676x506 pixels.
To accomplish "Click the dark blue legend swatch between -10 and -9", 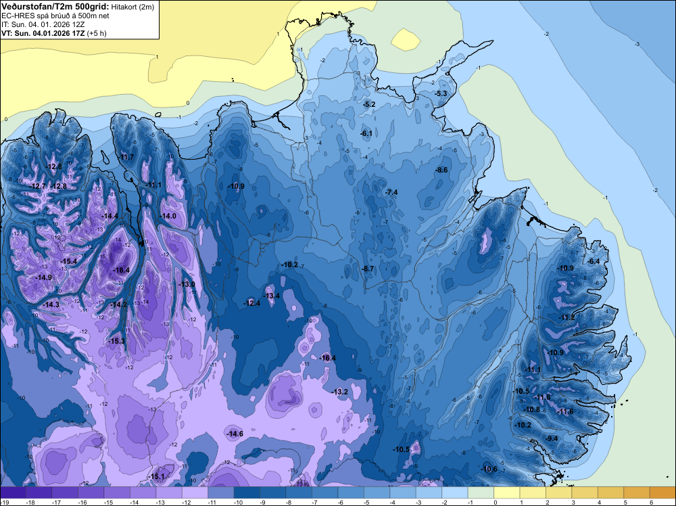I will click(247, 492).
